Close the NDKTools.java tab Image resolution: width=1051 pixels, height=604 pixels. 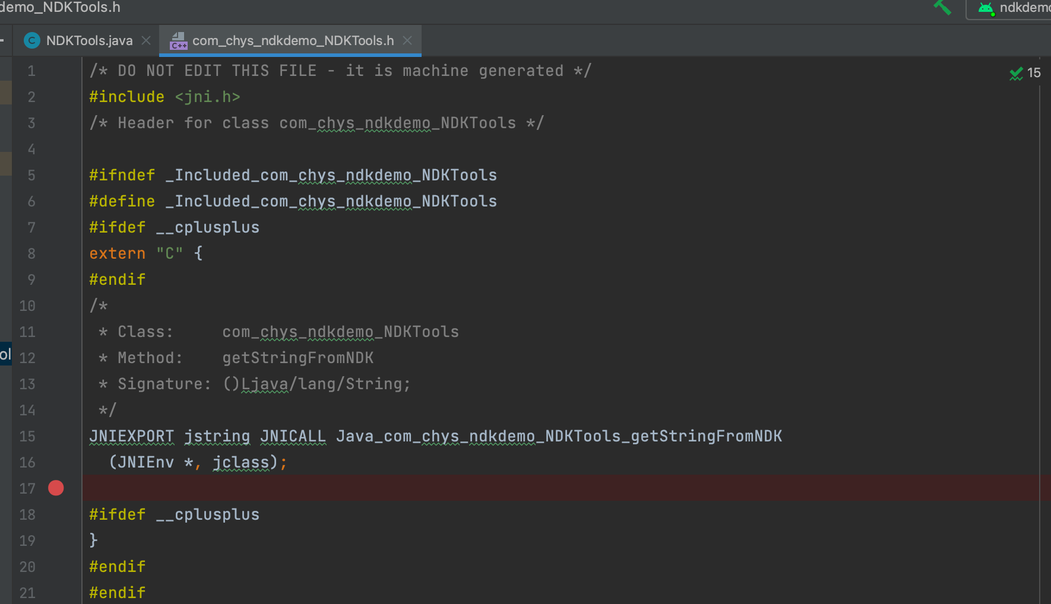pyautogui.click(x=145, y=40)
